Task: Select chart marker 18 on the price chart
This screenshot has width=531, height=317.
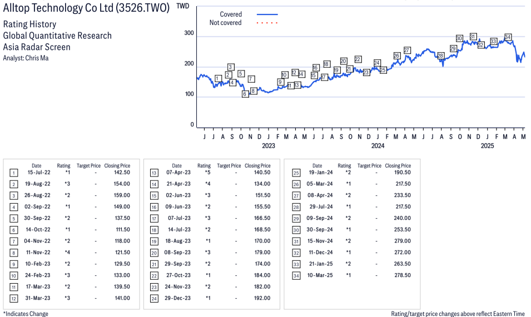Action: point(326,64)
